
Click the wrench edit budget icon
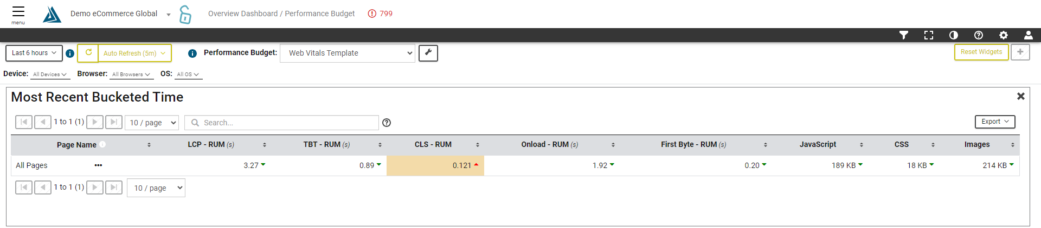428,53
